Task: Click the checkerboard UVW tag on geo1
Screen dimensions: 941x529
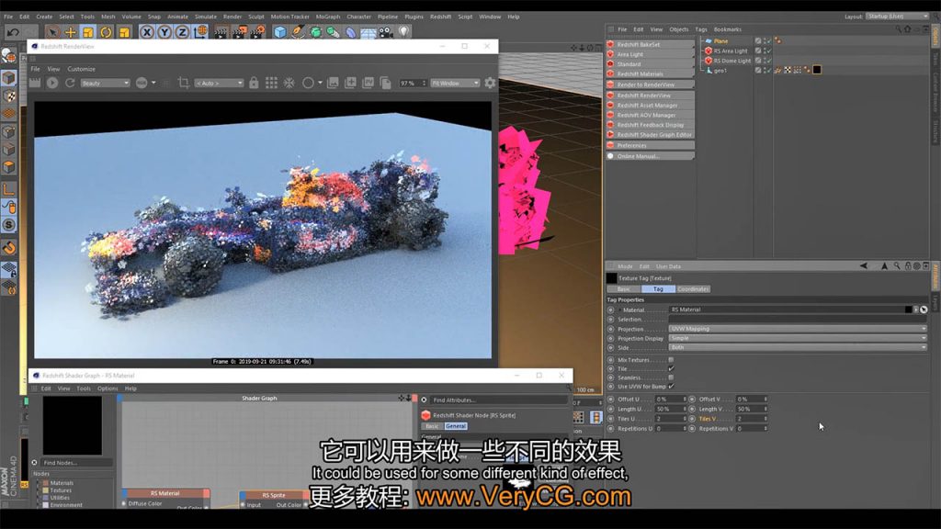Action: pos(788,70)
